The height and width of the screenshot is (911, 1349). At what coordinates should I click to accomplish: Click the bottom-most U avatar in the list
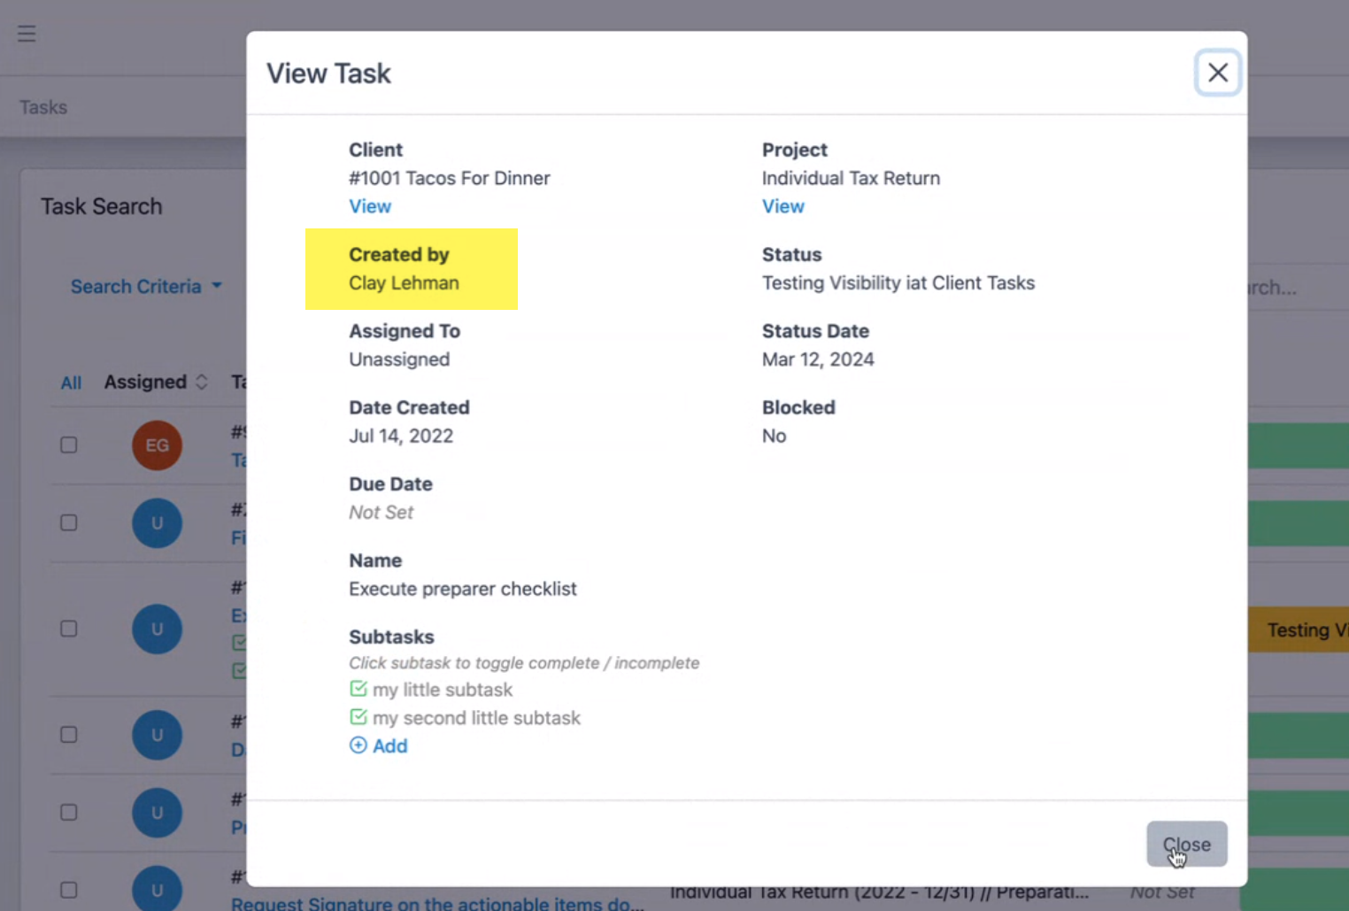click(x=157, y=888)
